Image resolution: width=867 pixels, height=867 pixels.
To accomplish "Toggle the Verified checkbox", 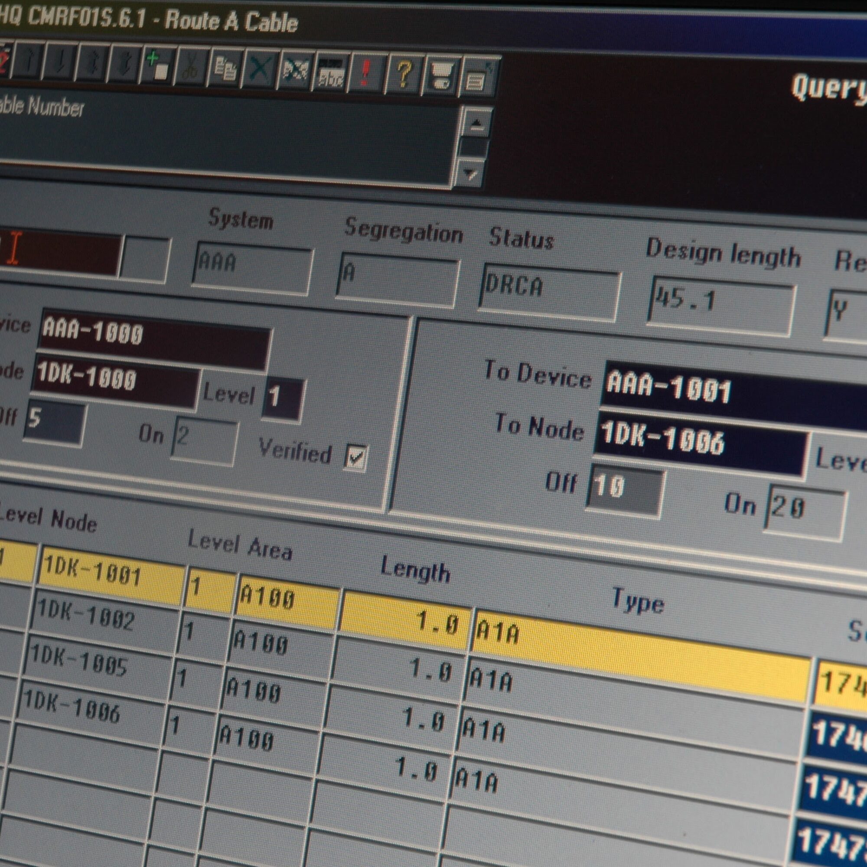I will [x=356, y=457].
